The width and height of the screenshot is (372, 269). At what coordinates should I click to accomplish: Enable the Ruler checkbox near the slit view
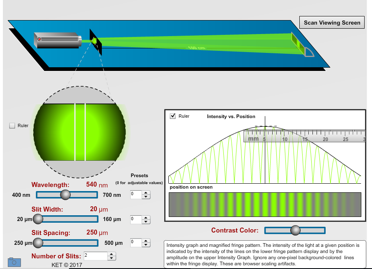tap(12, 125)
